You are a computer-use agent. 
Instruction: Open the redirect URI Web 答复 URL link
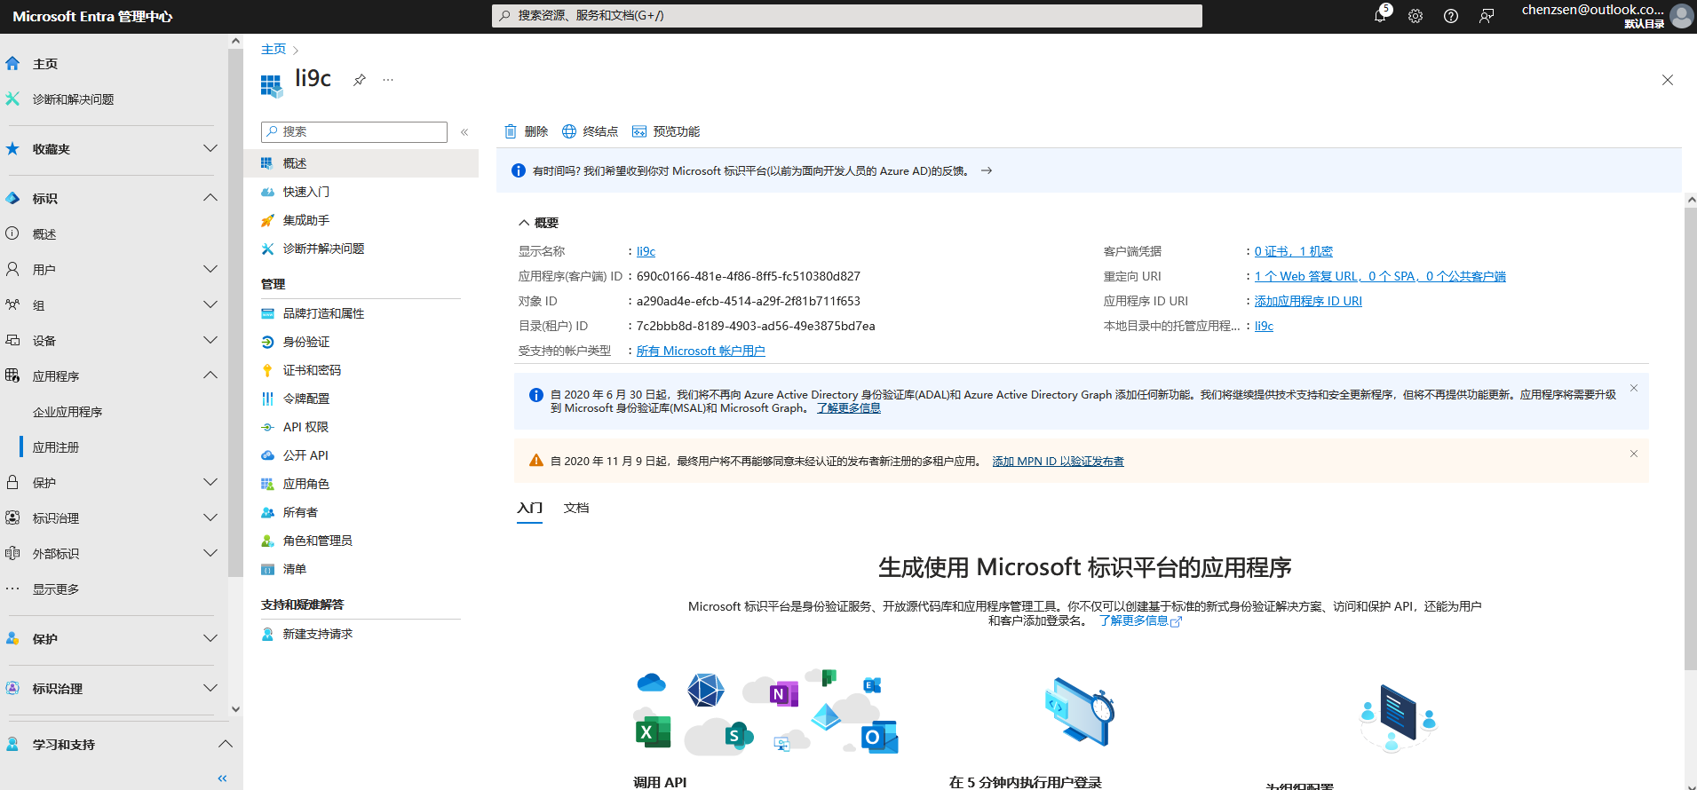click(x=1380, y=276)
